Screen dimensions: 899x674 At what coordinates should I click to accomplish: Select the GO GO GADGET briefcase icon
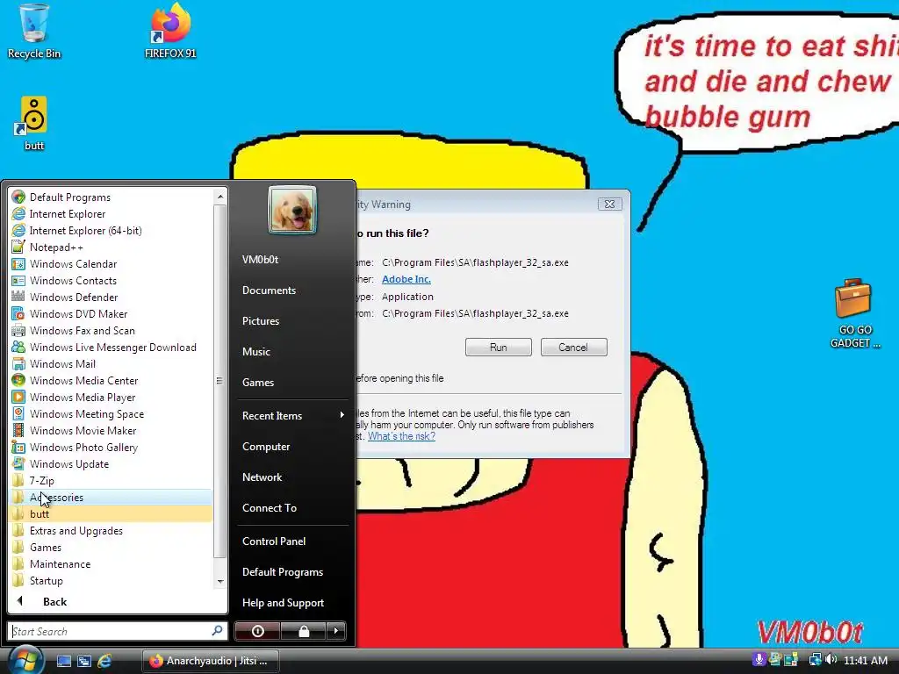(x=855, y=313)
